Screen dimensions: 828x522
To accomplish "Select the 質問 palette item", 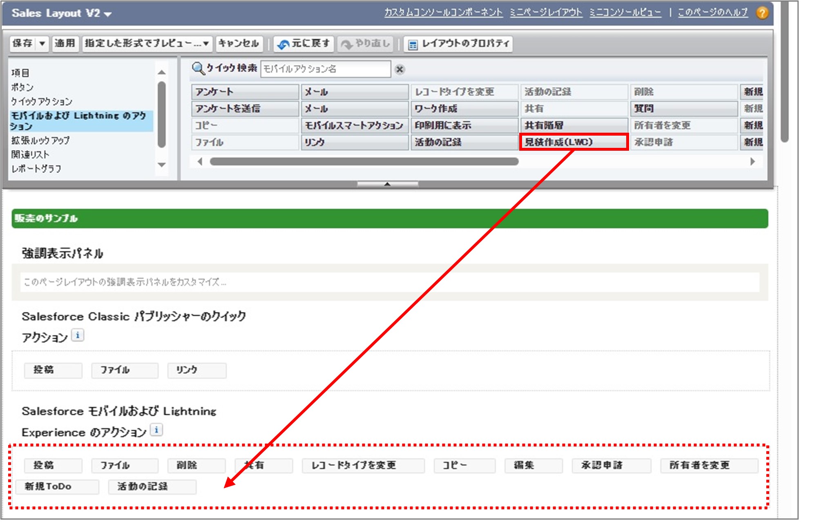I will 684,109.
